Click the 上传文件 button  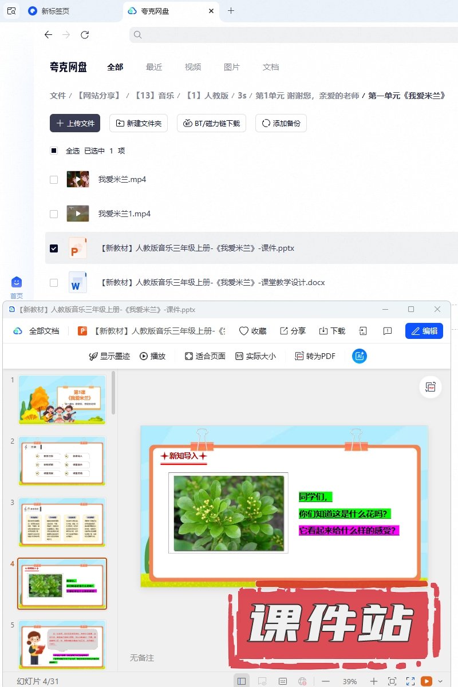(x=75, y=123)
